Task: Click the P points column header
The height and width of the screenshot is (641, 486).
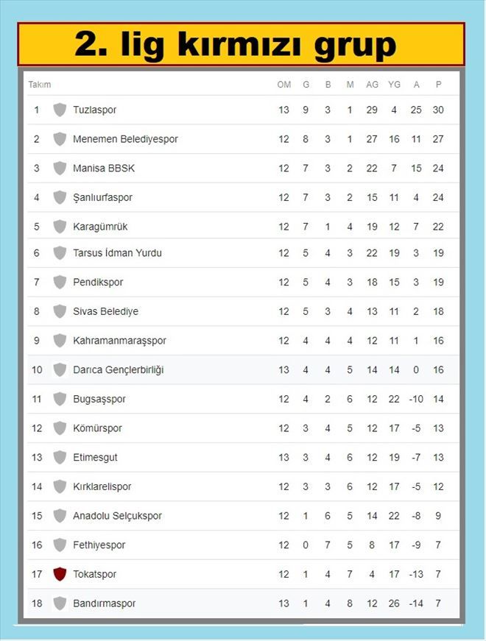Action: 438,85
